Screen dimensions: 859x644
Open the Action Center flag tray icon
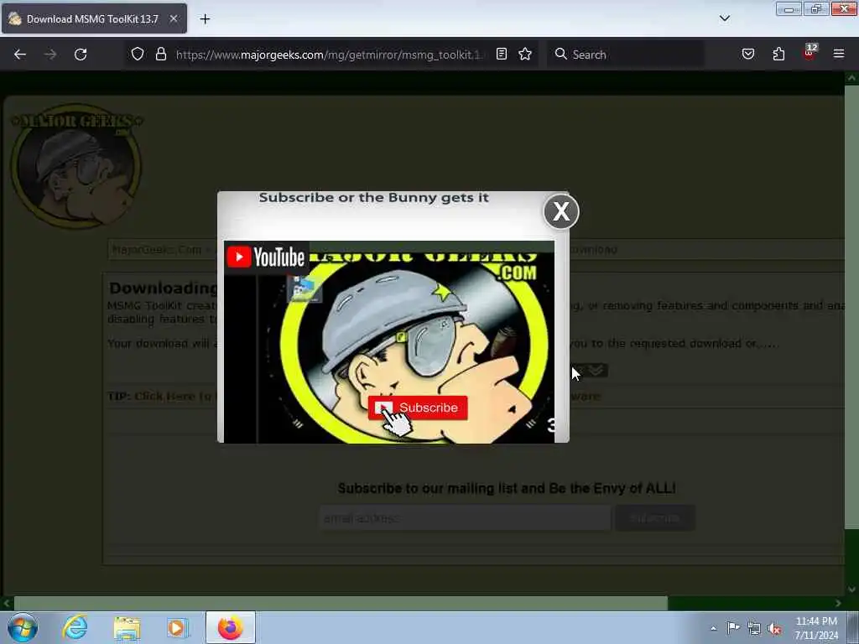pos(733,628)
